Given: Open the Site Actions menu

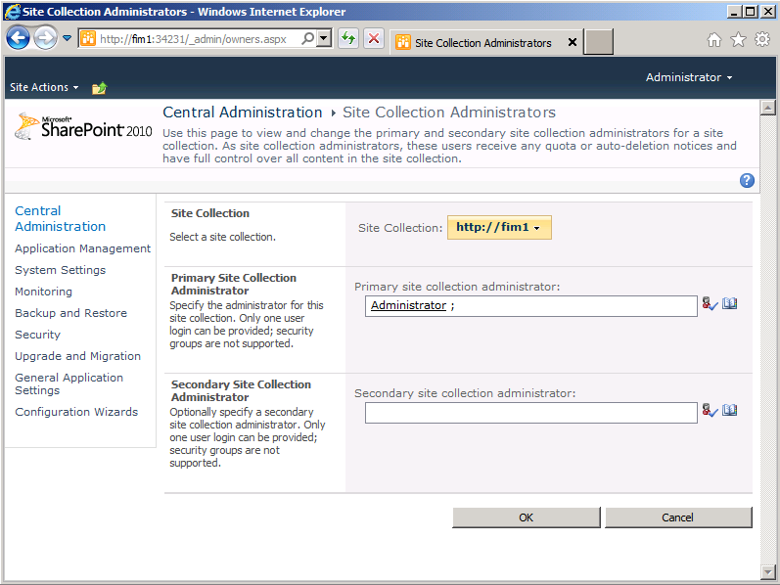Looking at the screenshot, I should 44,87.
